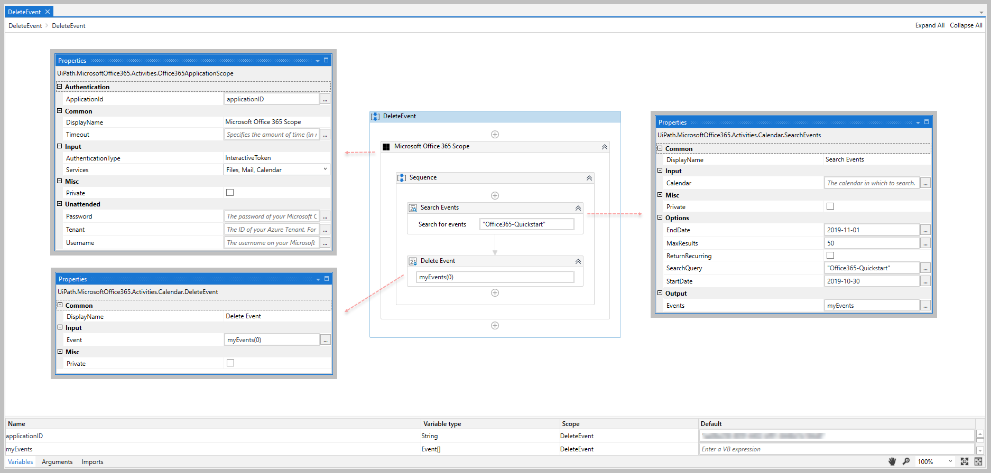Sort variables by the Variable type column header
This screenshot has height=473, width=991.
(490, 424)
